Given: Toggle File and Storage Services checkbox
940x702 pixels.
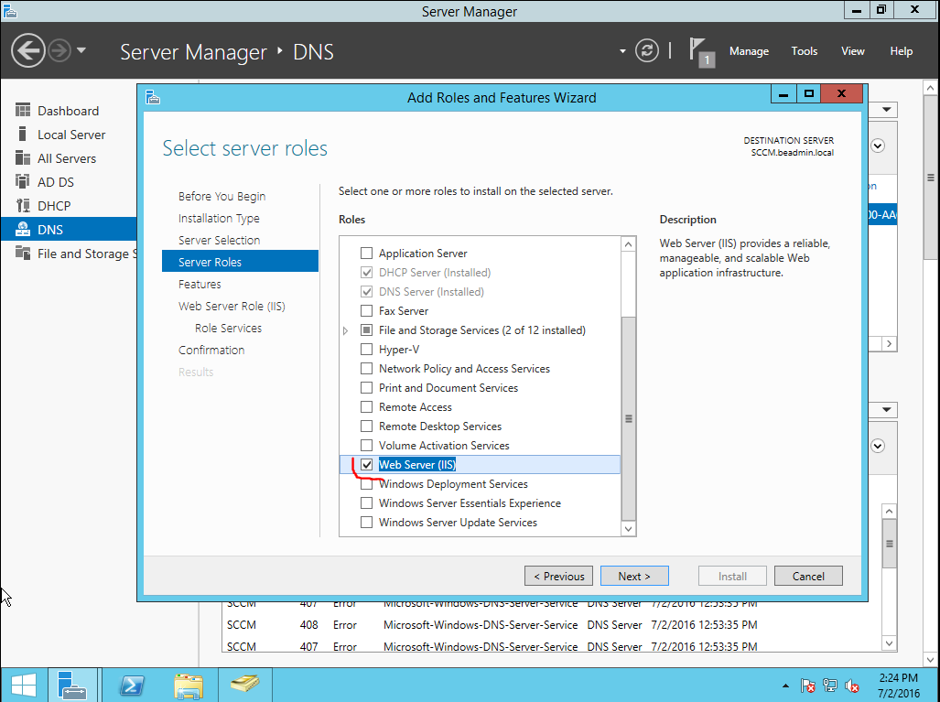Looking at the screenshot, I should [366, 329].
